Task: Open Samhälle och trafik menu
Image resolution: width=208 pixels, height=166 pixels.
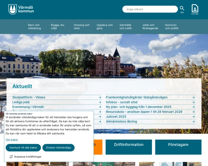Action: click(125, 27)
